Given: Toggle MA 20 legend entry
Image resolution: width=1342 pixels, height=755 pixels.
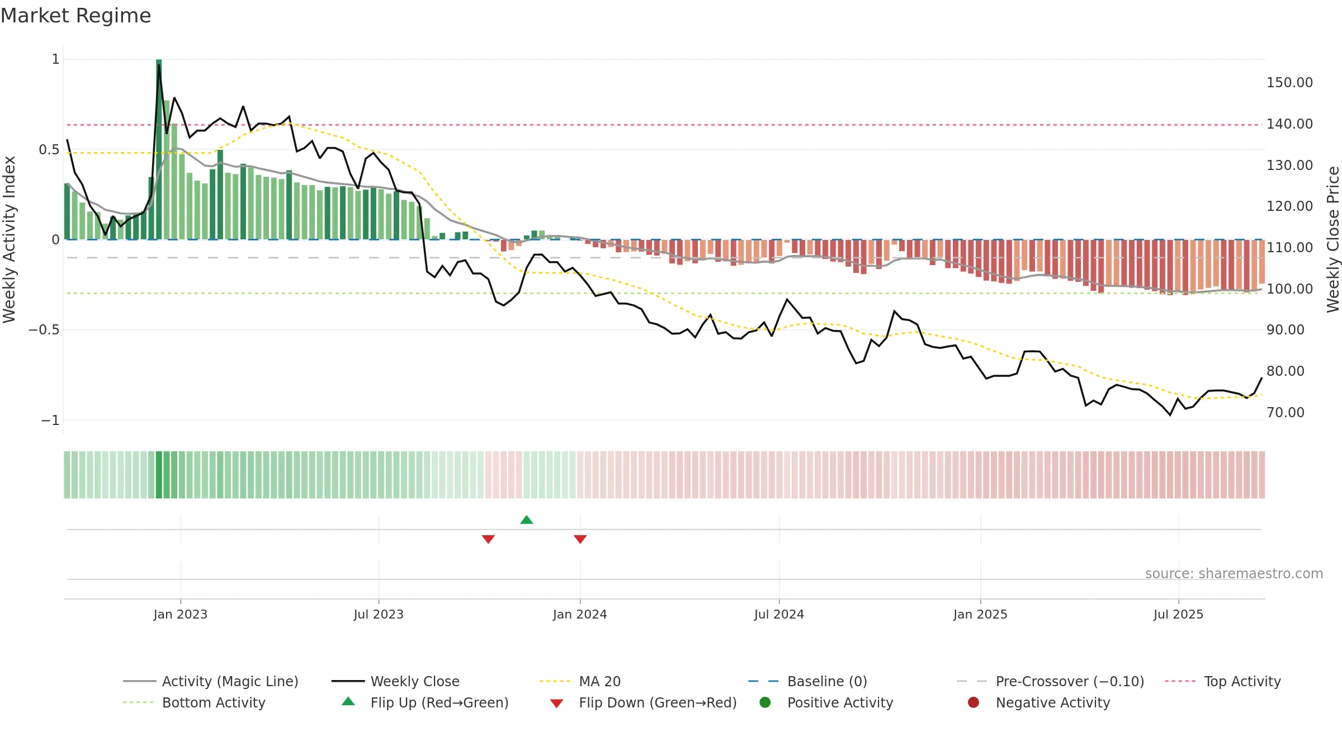Looking at the screenshot, I should click(x=580, y=681).
